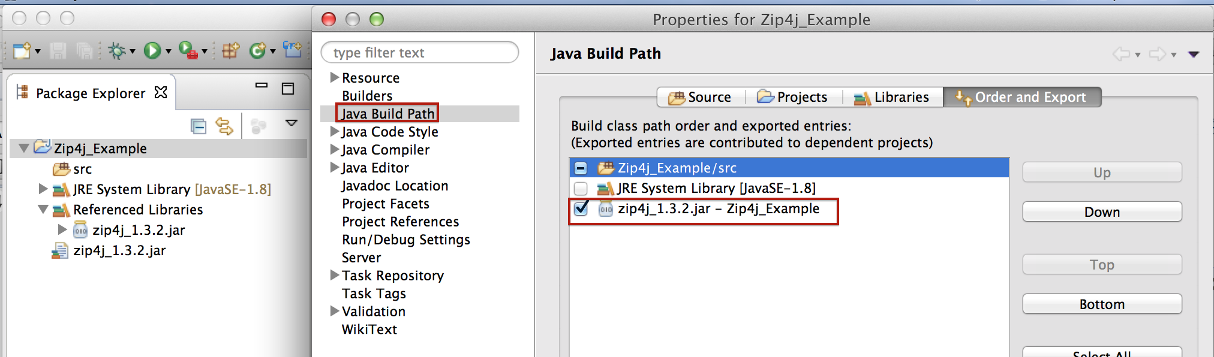This screenshot has width=1214, height=357.
Task: Click the Run External Tools icon
Action: pyautogui.click(x=188, y=51)
